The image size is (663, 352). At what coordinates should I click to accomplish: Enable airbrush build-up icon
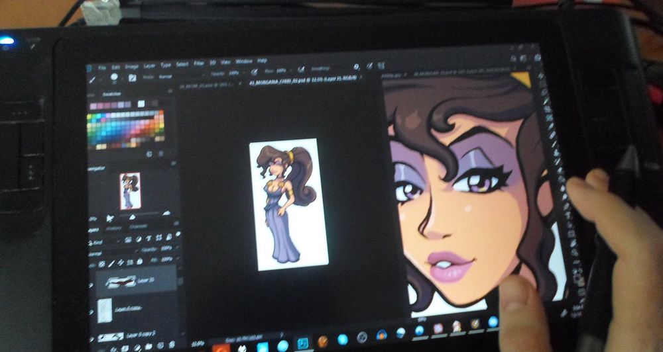[x=300, y=69]
